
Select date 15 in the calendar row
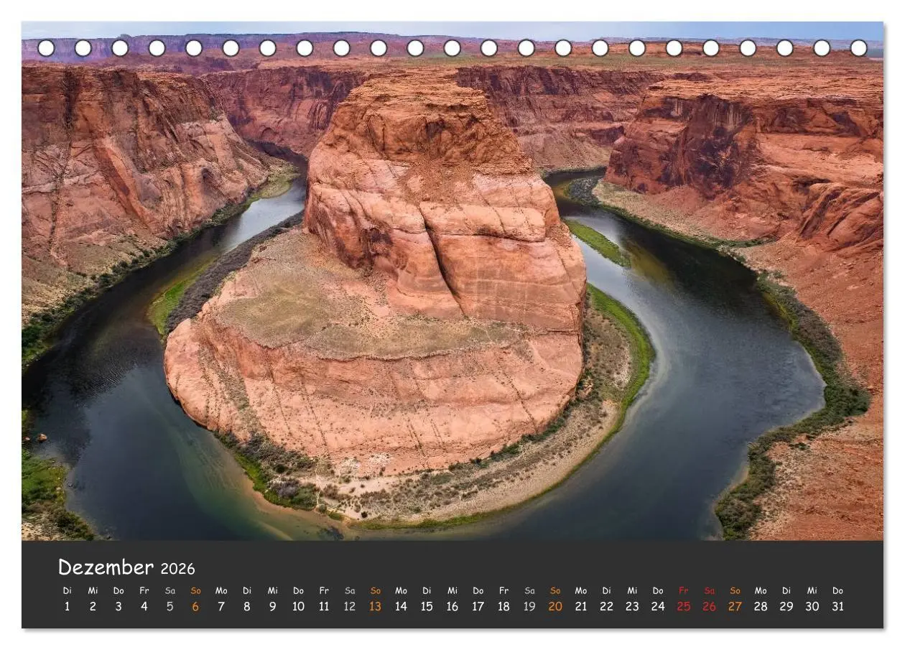point(427,606)
